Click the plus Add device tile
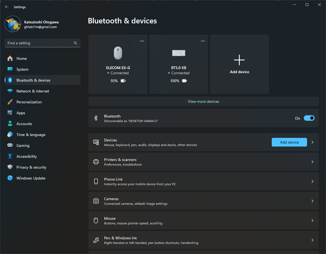Screen dimensions: 326x254 pos(239,64)
